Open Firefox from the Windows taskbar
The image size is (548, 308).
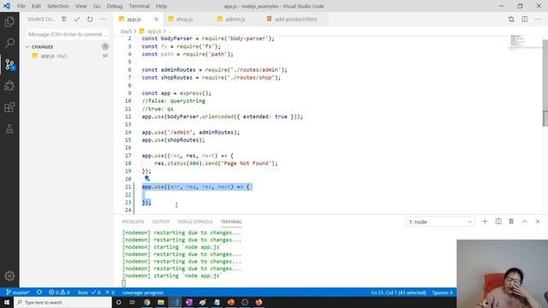pyautogui.click(x=259, y=302)
